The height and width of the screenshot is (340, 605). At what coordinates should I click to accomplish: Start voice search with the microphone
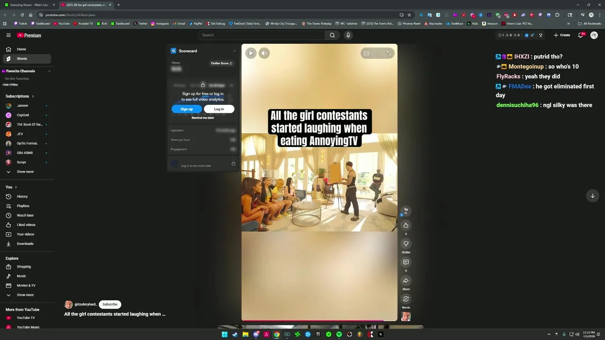tap(348, 35)
